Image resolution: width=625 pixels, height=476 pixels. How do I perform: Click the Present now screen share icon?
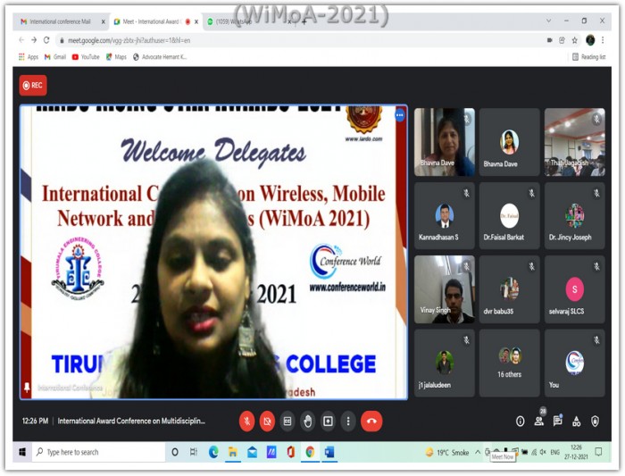click(328, 421)
